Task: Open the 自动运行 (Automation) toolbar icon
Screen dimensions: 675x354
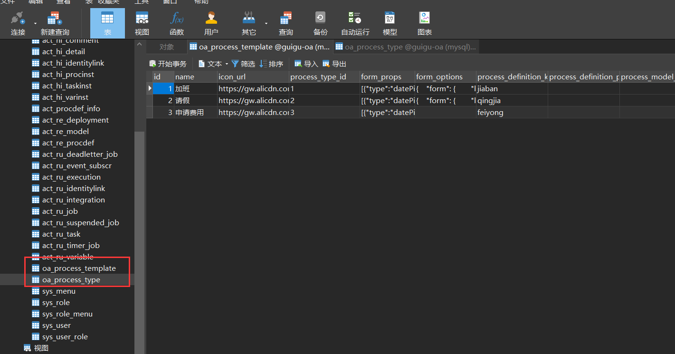Action: point(355,23)
